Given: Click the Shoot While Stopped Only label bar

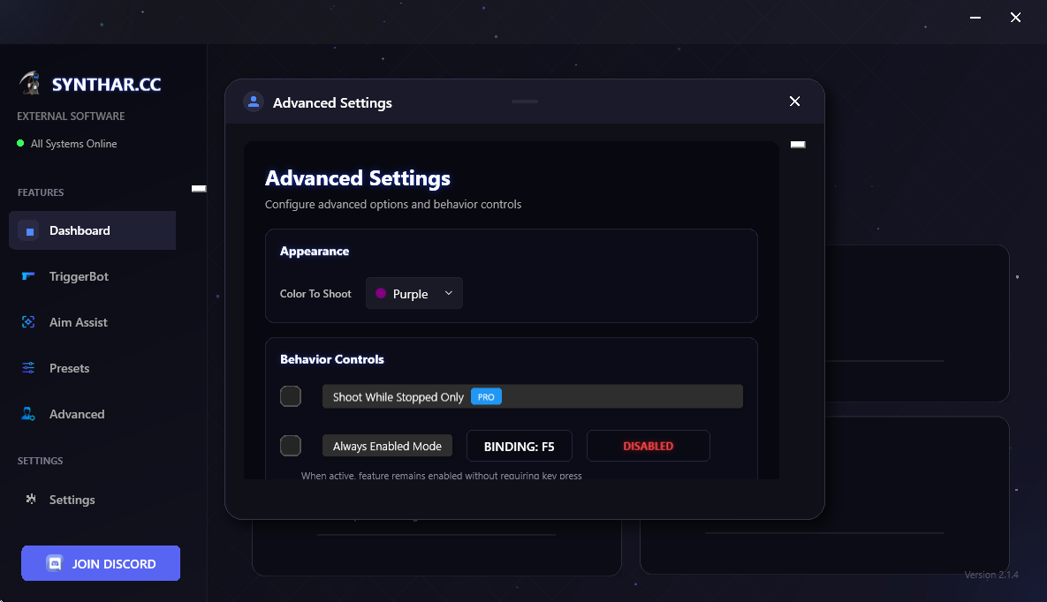Looking at the screenshot, I should click(x=532, y=396).
